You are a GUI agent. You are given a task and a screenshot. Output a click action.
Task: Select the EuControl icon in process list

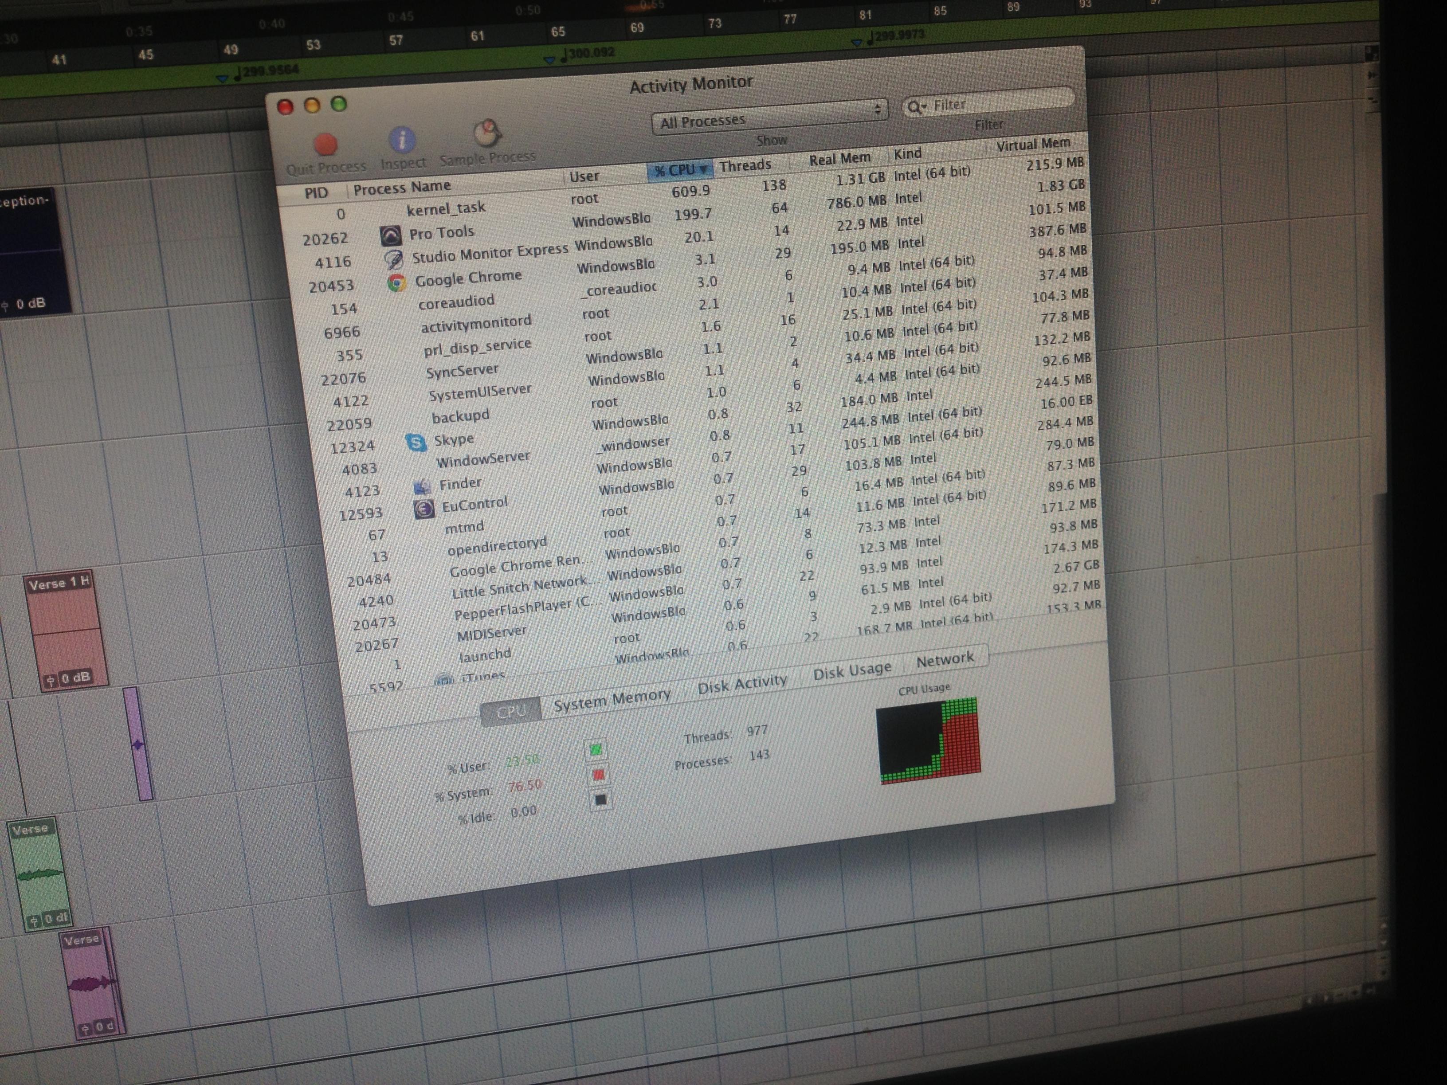424,508
